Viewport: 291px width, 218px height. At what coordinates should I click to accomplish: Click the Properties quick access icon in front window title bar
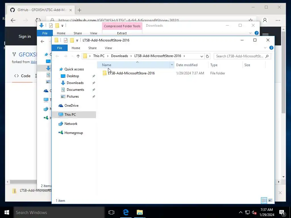(x=66, y=40)
